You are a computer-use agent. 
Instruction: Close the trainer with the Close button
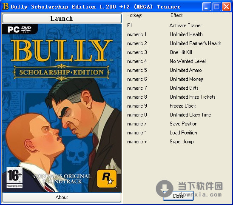178,196
